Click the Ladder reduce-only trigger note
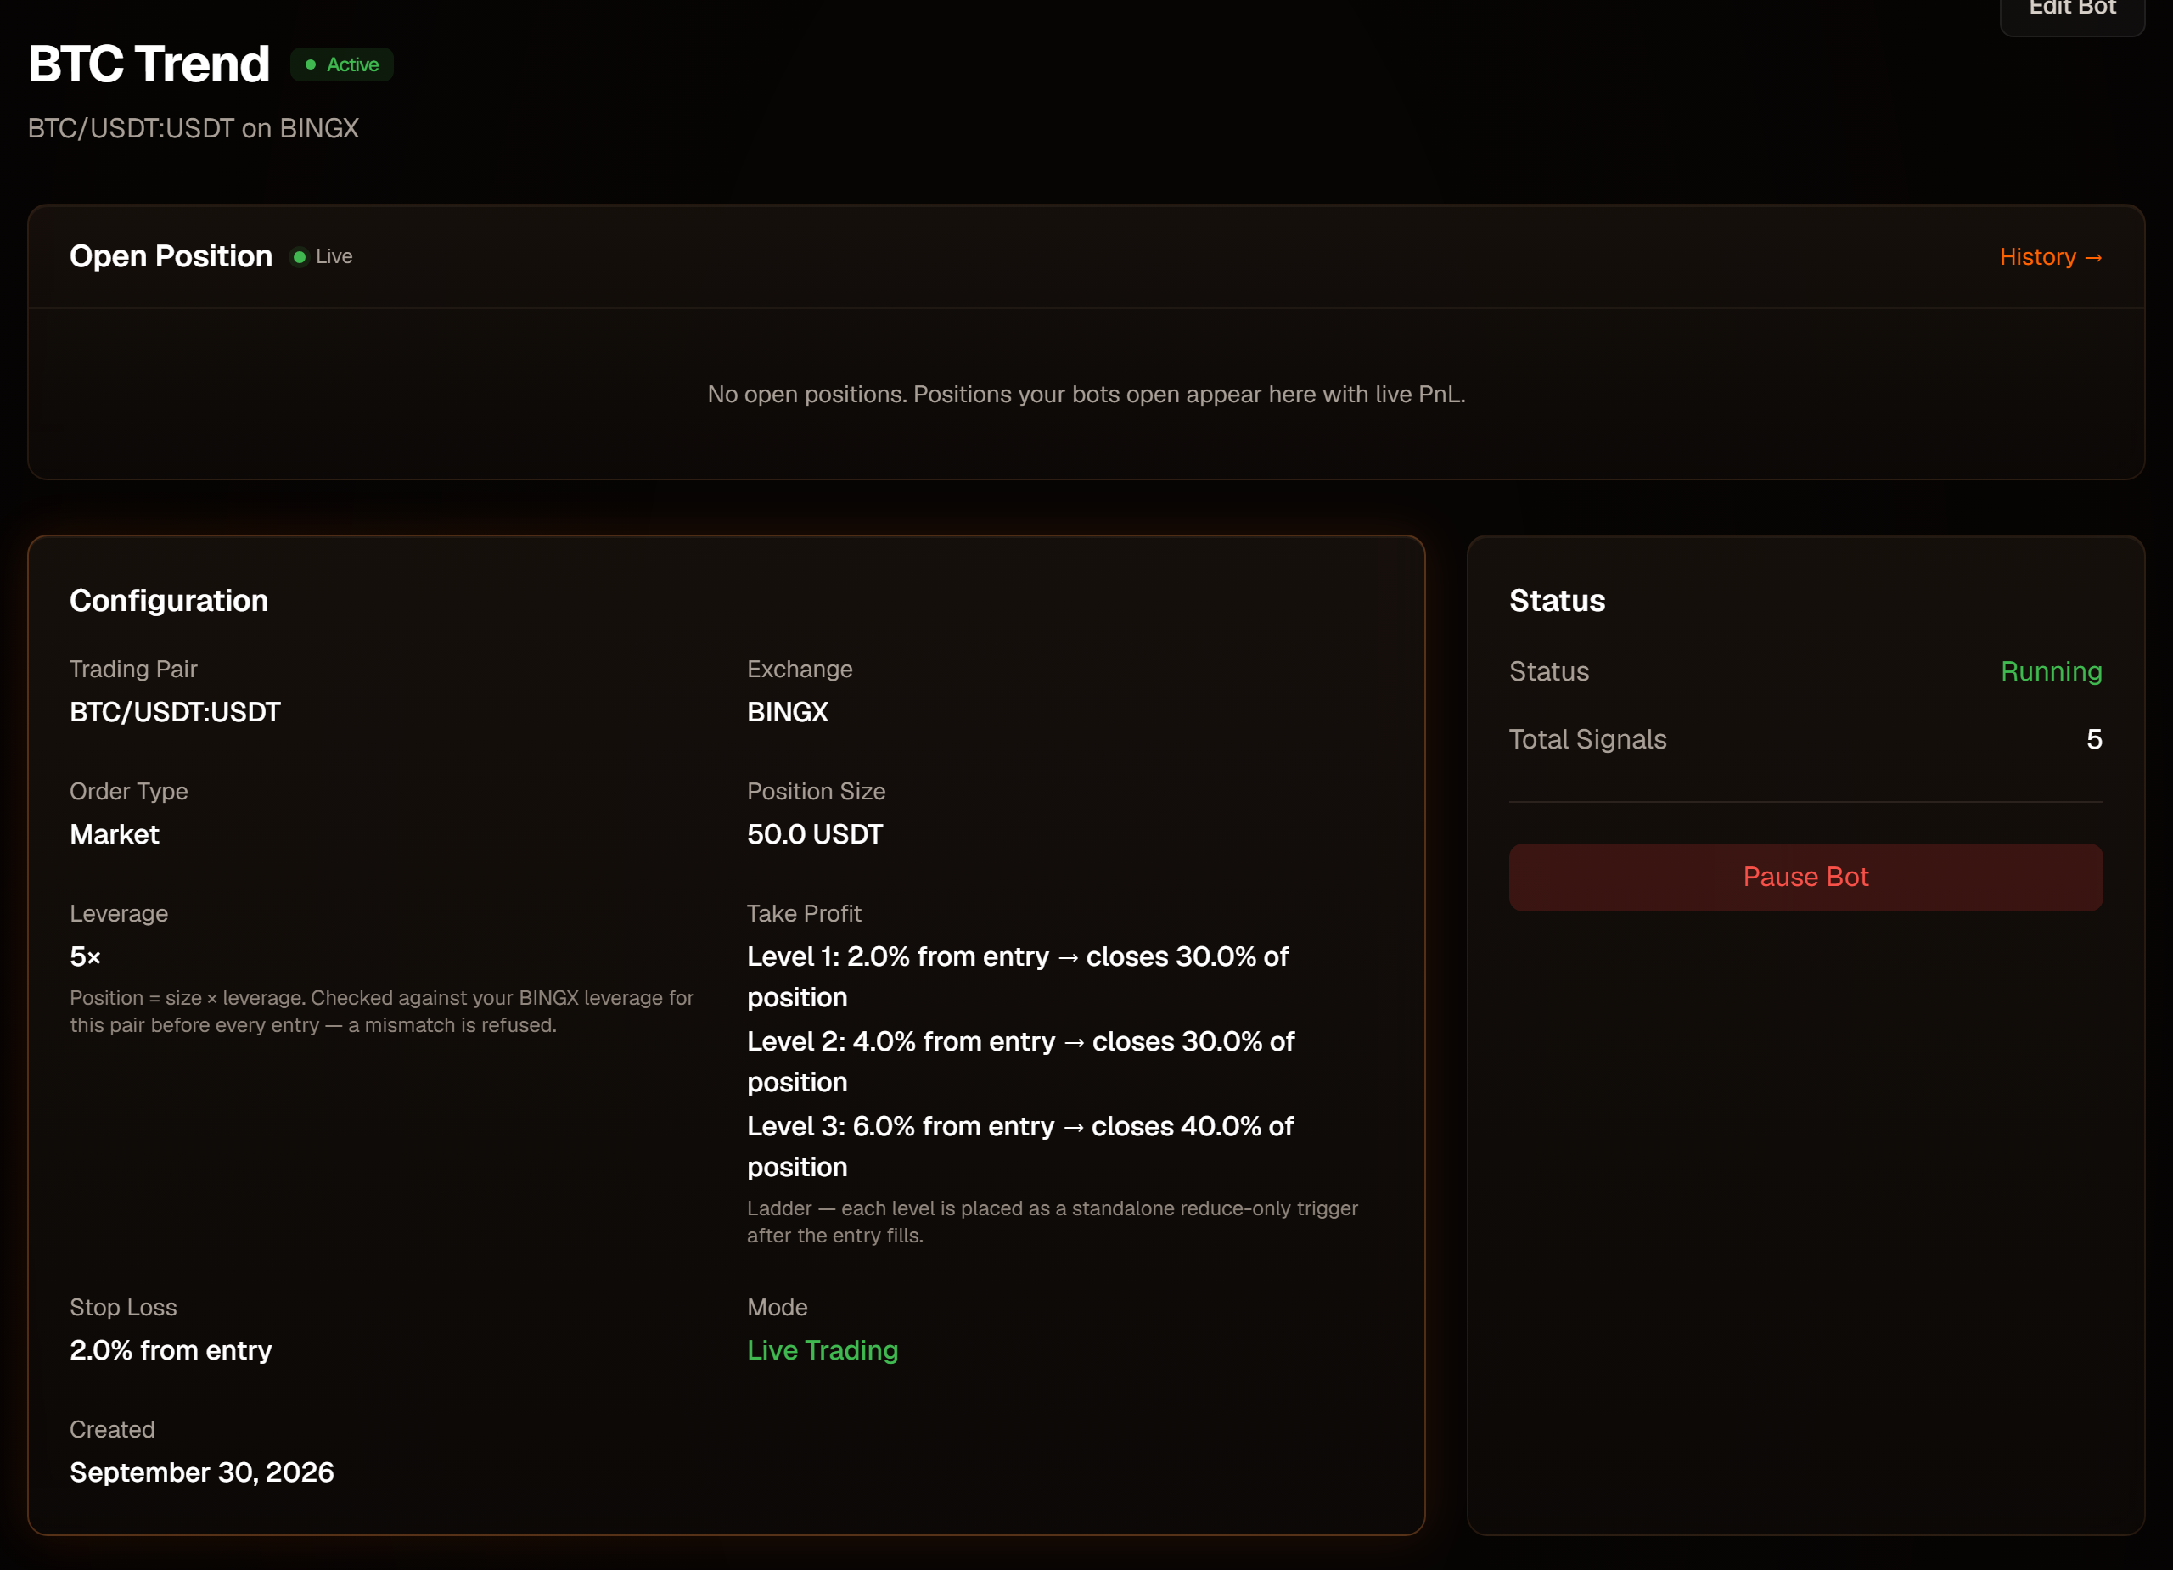The image size is (2173, 1570). 1052,1221
